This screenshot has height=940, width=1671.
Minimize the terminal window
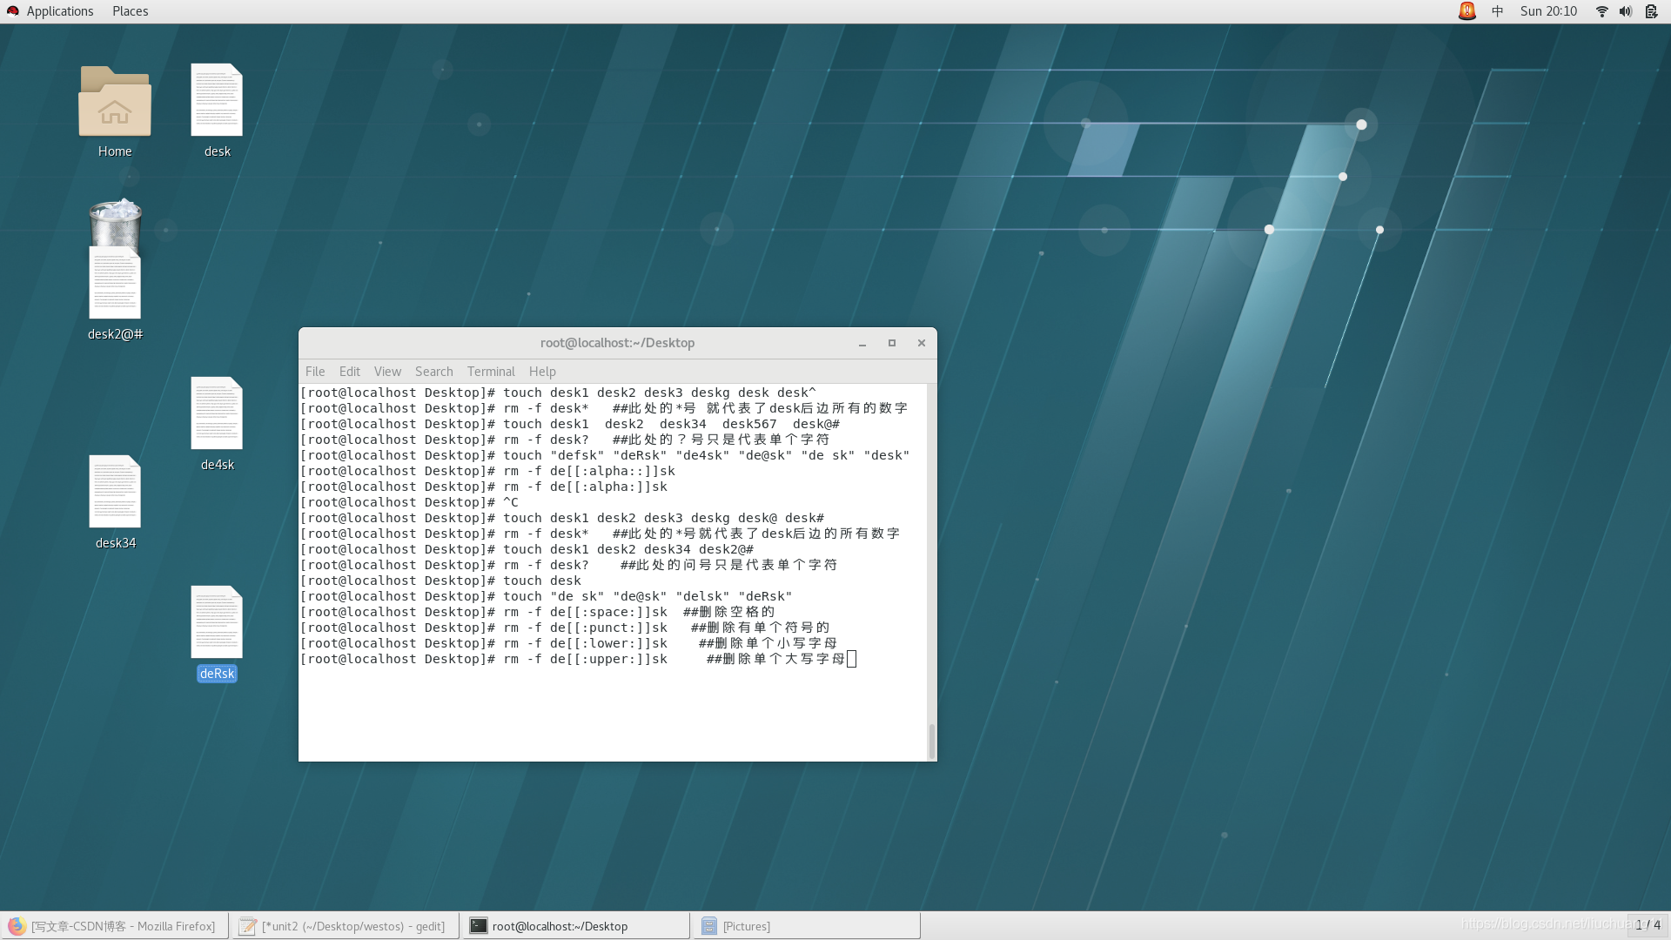(x=862, y=344)
